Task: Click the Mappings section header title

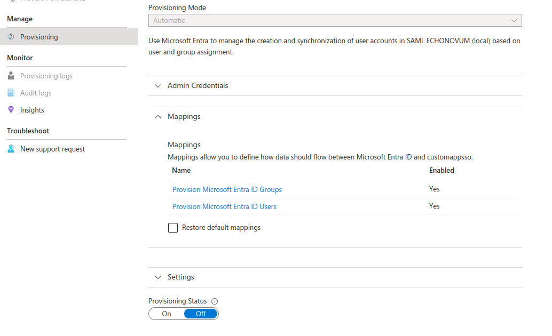Action: click(184, 116)
